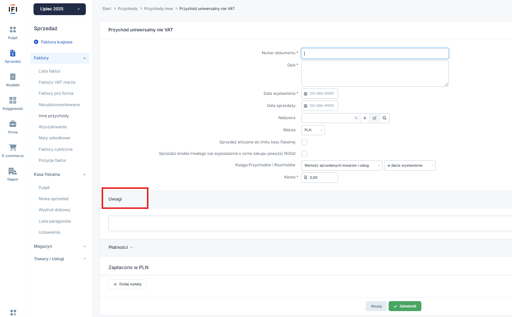
Task: Go to Start breadcrumb
Action: point(107,8)
